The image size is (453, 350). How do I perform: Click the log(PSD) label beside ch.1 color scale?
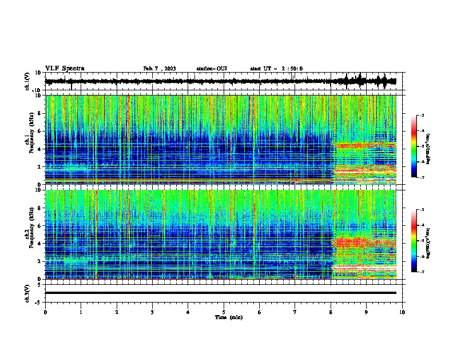428,148
